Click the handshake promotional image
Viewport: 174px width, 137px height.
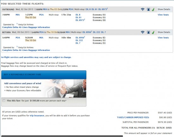64,88
